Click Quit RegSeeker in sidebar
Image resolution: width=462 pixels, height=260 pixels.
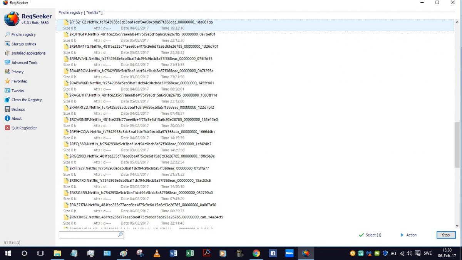coord(21,128)
